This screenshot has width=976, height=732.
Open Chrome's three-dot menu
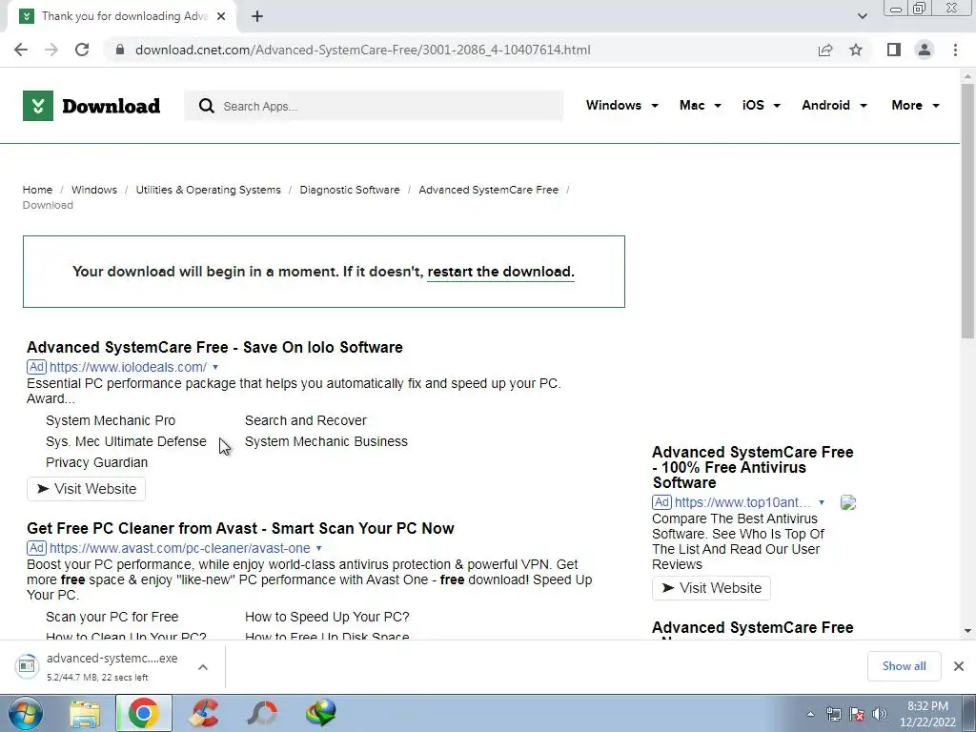click(x=955, y=50)
